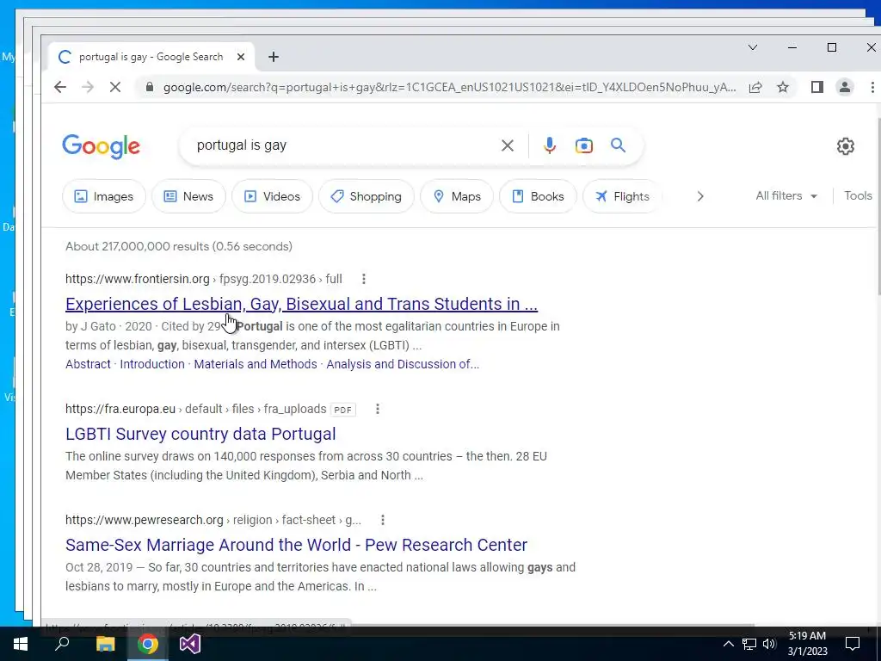This screenshot has width=881, height=661.
Task: Open the notification center icon
Action: pos(853,644)
